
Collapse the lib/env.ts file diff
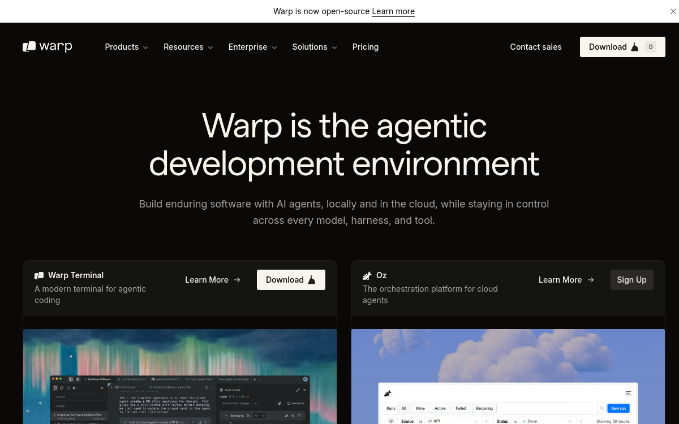point(226,416)
